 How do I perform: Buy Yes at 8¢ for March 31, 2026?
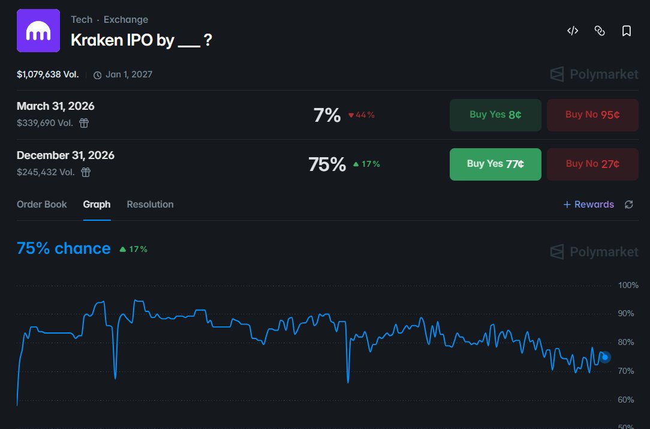[x=495, y=115]
